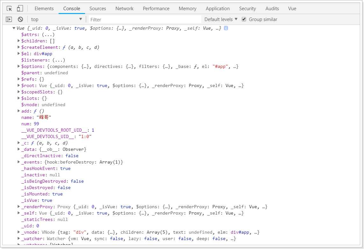Expand the $options object
364x249 pixels.
click(x=18, y=66)
